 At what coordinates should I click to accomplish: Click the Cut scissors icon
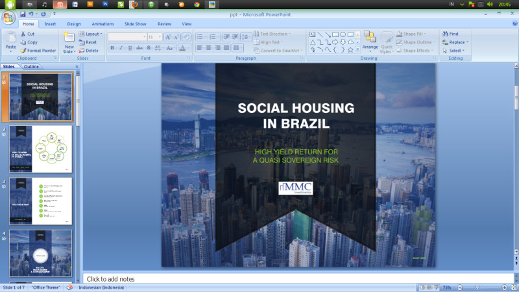23,34
